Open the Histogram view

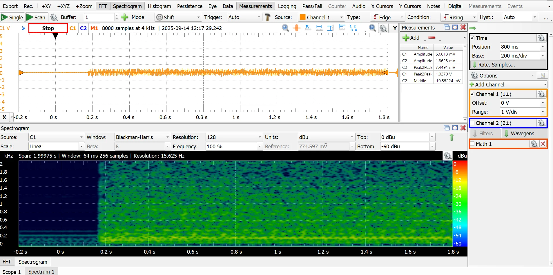[x=159, y=6]
